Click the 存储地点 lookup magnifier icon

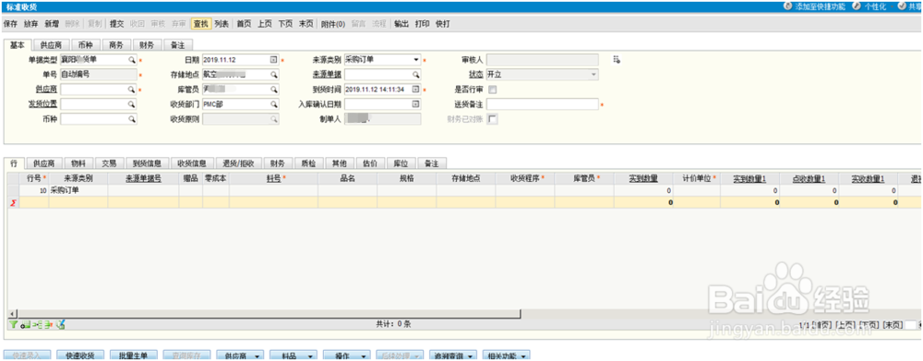(x=274, y=75)
